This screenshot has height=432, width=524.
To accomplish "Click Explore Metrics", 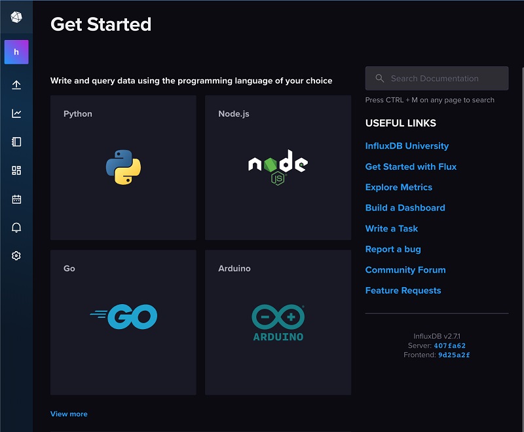I will (x=398, y=187).
